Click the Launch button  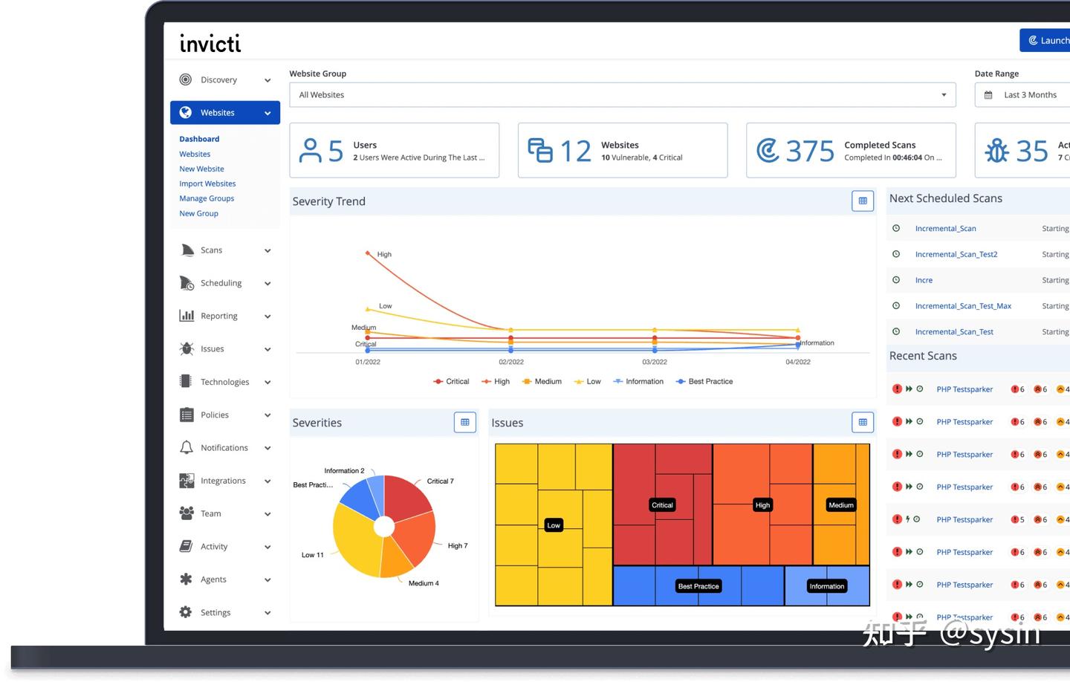(x=1045, y=40)
